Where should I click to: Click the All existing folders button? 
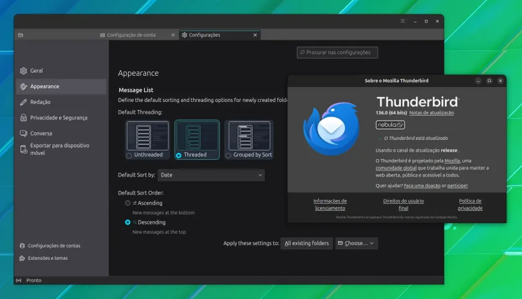[306, 244]
